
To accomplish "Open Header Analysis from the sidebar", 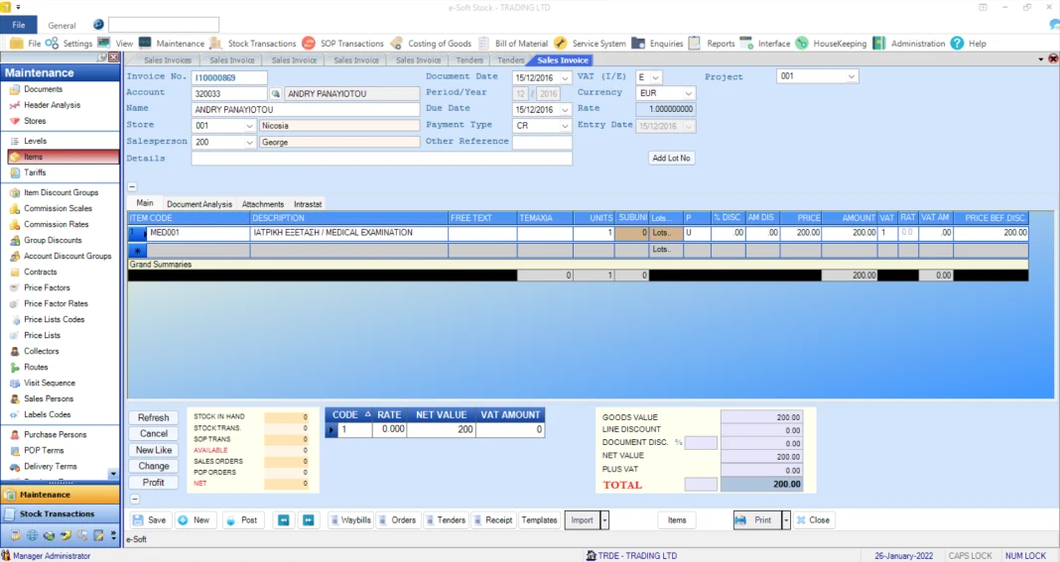I will coord(52,105).
